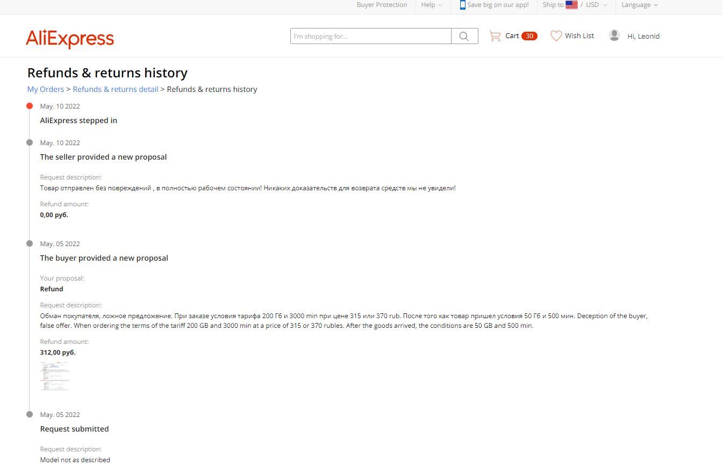Click the Model not as described text
This screenshot has width=723, height=474.
[x=75, y=460]
